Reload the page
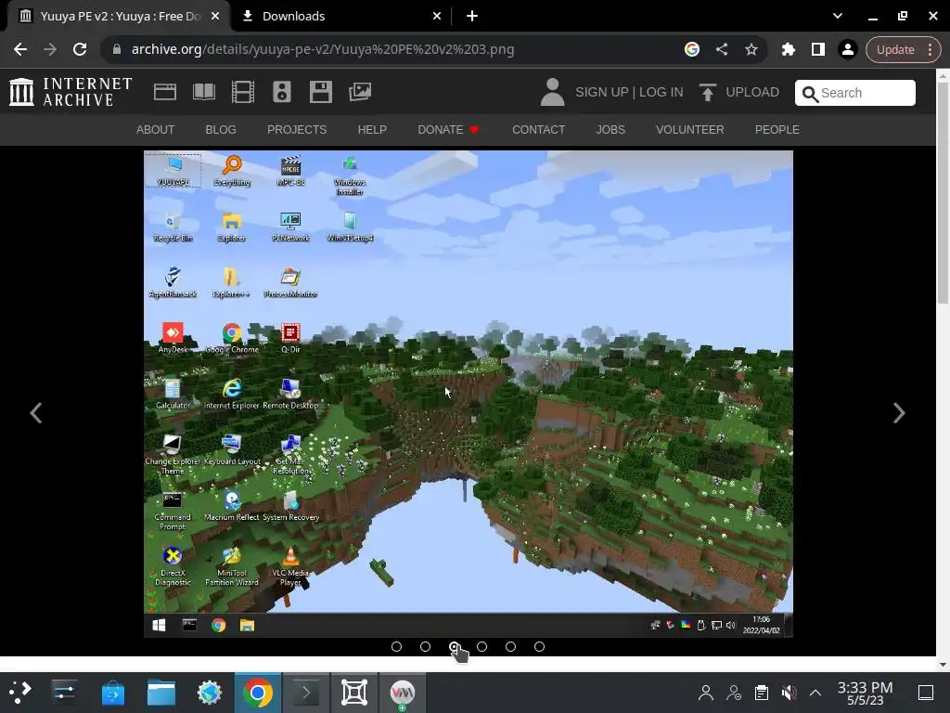This screenshot has height=713, width=950. pyautogui.click(x=80, y=49)
